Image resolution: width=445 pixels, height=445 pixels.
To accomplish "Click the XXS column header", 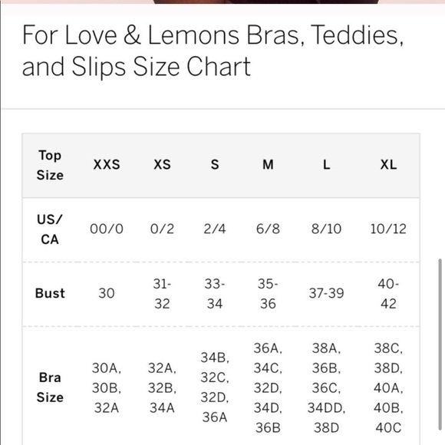I will [x=107, y=165].
